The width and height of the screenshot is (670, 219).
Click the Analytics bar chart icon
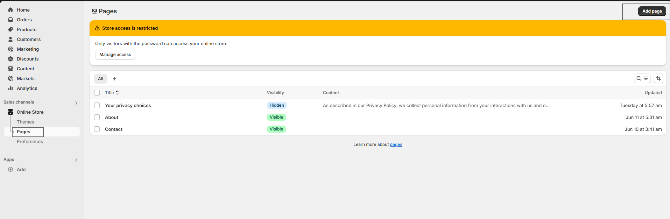(x=10, y=88)
